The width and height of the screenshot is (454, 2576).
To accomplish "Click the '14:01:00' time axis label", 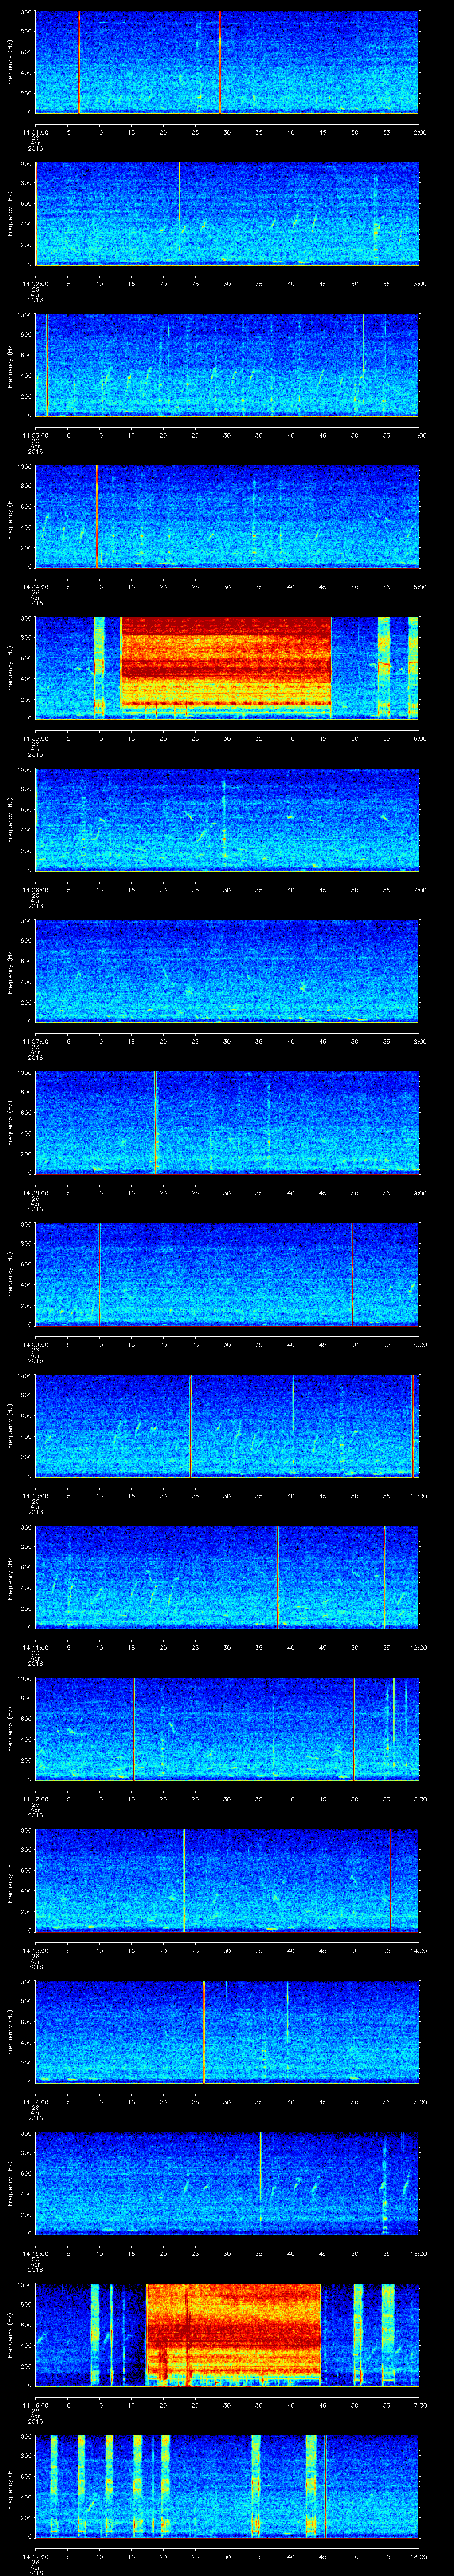I will coord(35,132).
